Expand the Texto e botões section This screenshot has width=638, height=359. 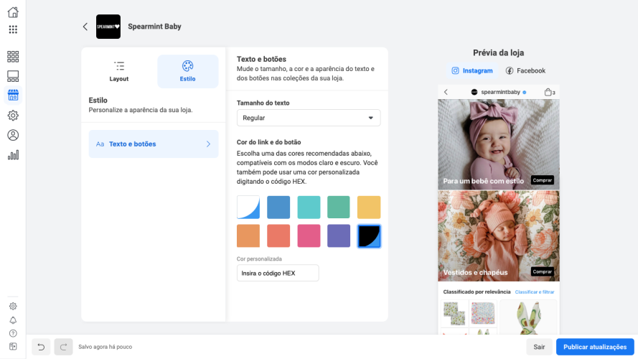pos(154,144)
